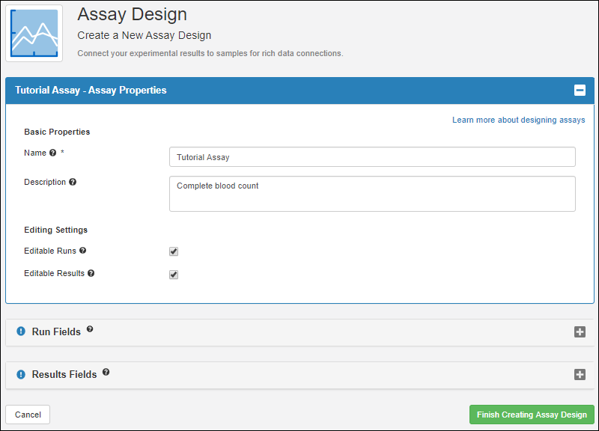The height and width of the screenshot is (431, 599).
Task: Click the Run Fields help question icon
Action: [90, 329]
